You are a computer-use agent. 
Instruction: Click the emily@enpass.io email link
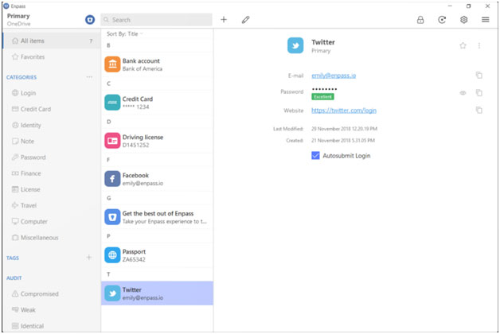pyautogui.click(x=334, y=76)
